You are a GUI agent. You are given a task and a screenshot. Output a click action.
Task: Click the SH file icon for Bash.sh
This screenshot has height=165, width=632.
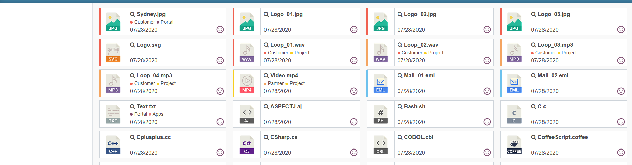tap(381, 114)
